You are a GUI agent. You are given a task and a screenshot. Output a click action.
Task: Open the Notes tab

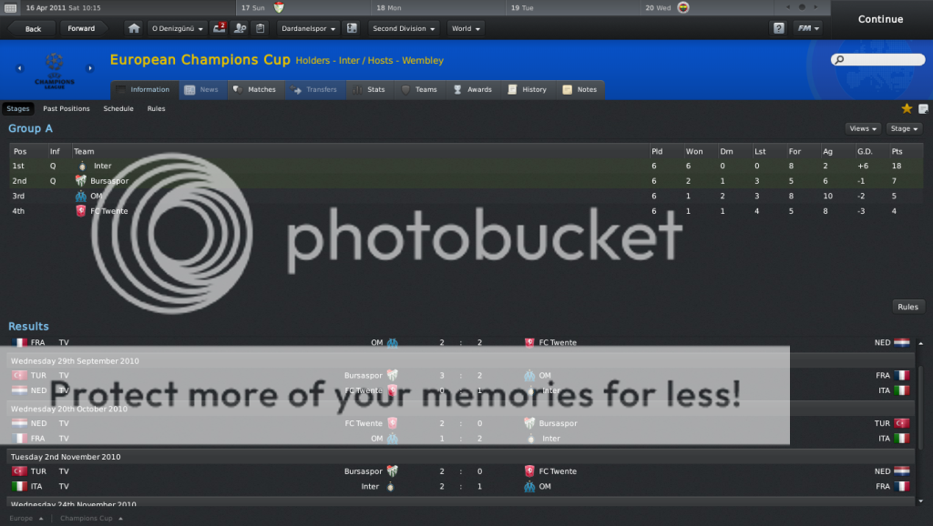580,90
